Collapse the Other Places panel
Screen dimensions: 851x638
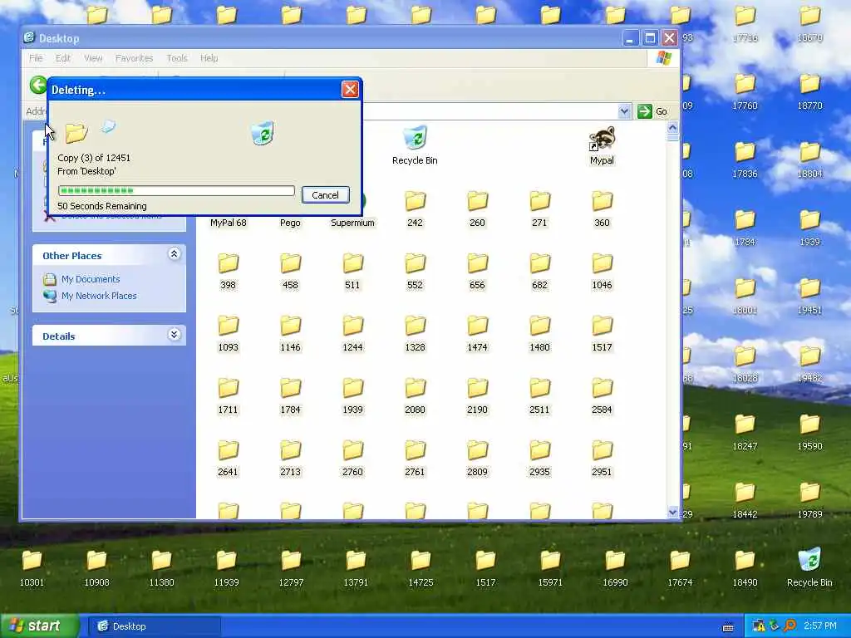point(174,254)
